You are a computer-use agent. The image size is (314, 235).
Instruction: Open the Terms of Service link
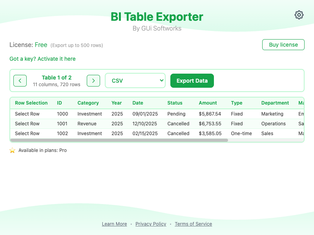(193, 224)
